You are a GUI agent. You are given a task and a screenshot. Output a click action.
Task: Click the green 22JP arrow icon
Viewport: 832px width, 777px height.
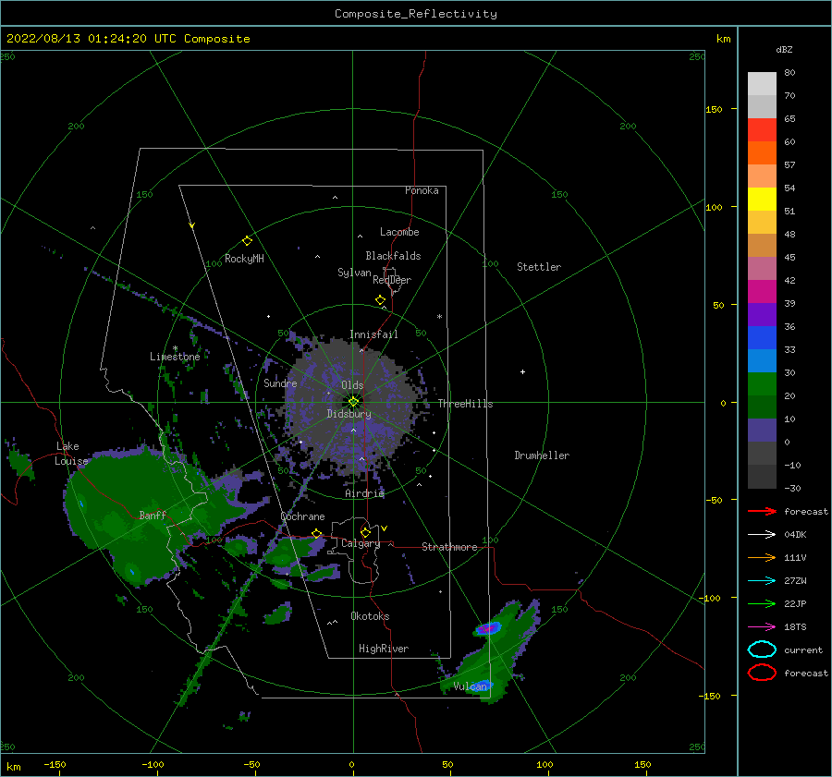coord(762,603)
